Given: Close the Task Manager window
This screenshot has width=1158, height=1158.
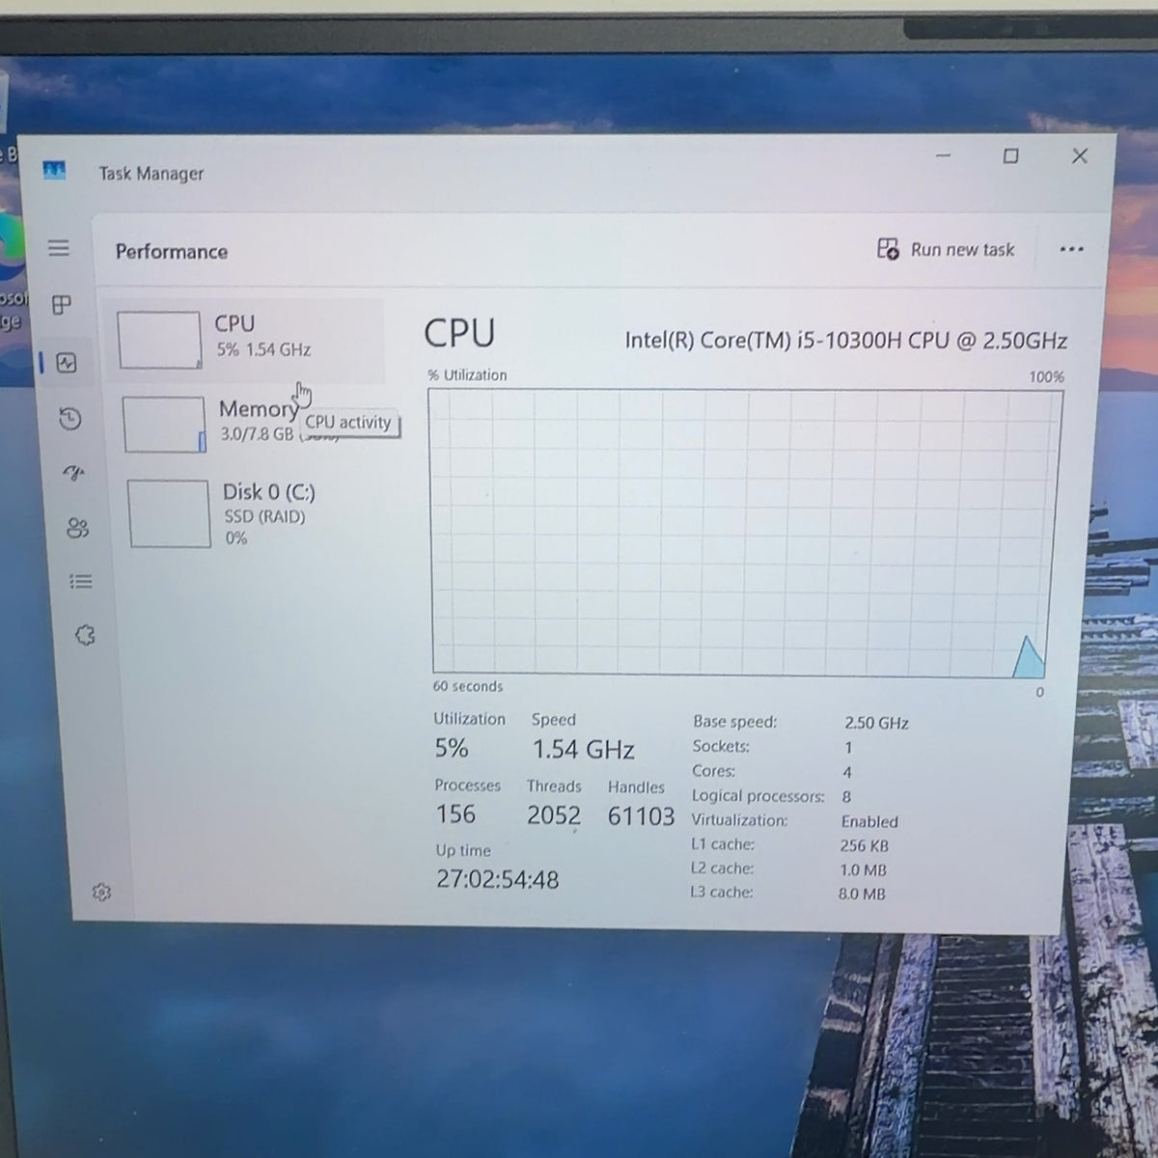Looking at the screenshot, I should [x=1080, y=155].
